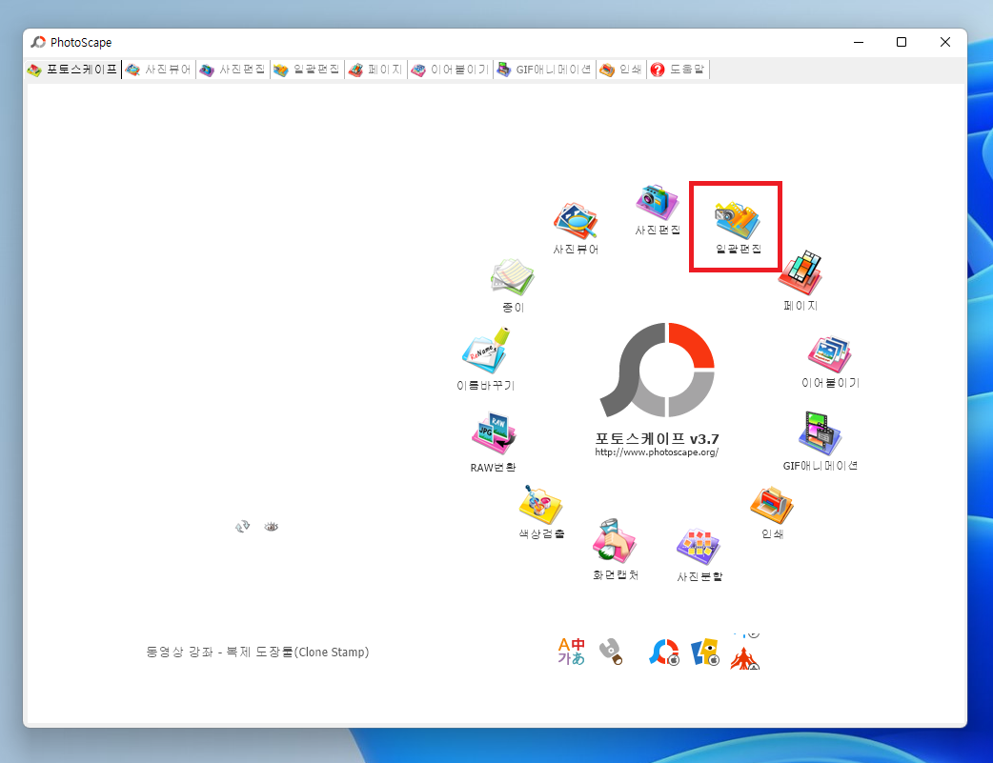Open the RAW변환 converter icon
Image resolution: width=993 pixels, height=763 pixels.
(x=494, y=433)
